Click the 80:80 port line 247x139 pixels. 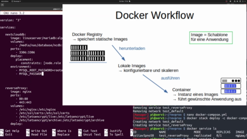(22, 99)
